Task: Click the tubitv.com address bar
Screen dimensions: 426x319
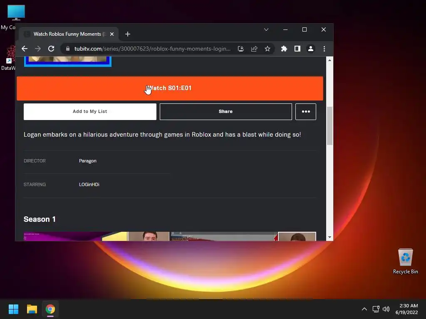Action: [x=152, y=49]
